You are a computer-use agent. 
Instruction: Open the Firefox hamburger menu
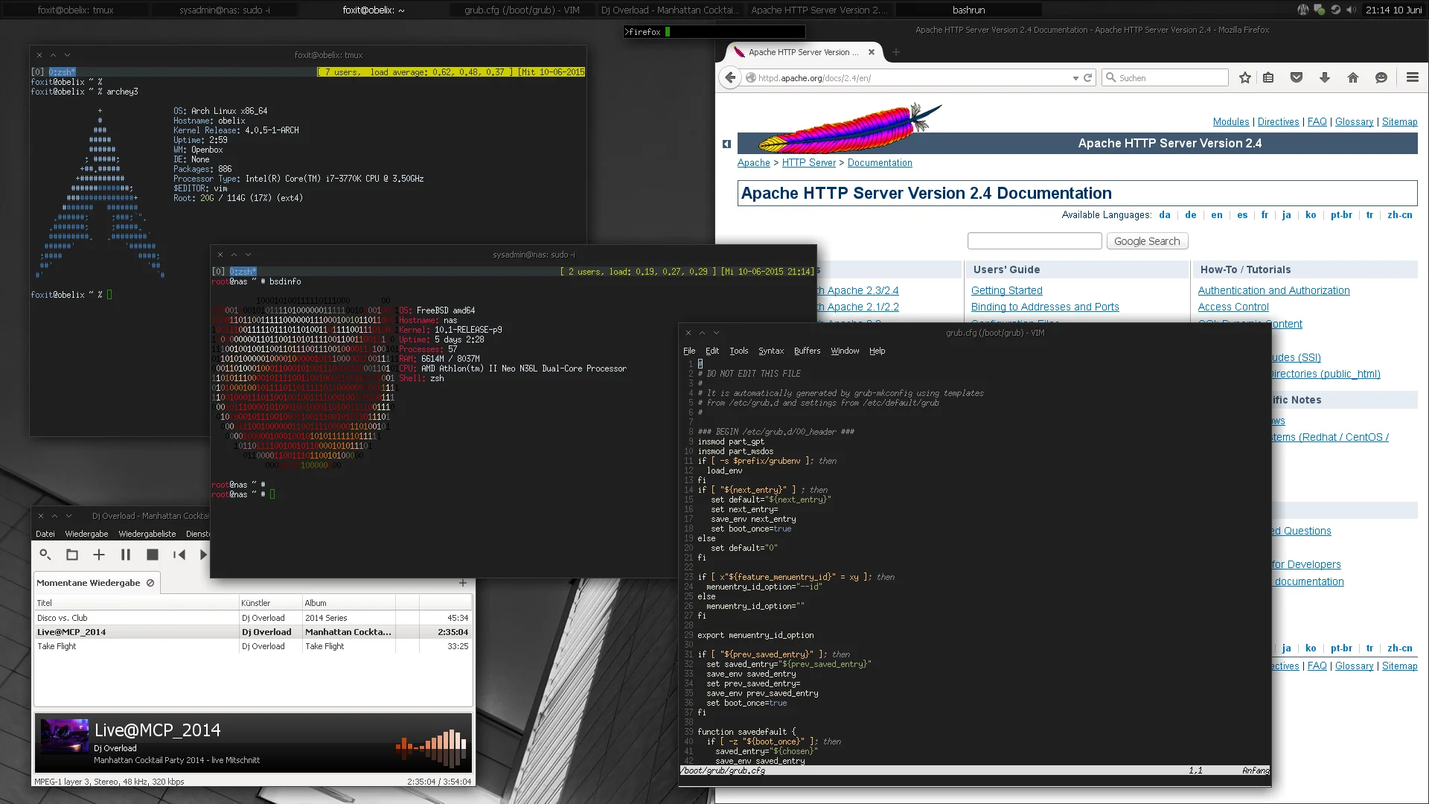click(x=1412, y=77)
